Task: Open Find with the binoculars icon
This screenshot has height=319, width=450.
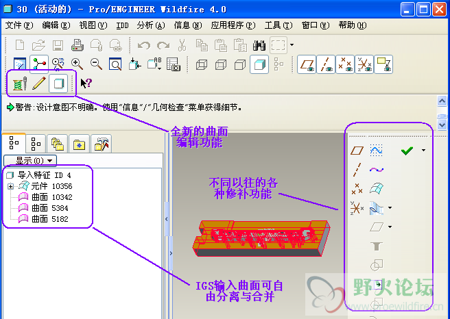Action: pos(259,45)
